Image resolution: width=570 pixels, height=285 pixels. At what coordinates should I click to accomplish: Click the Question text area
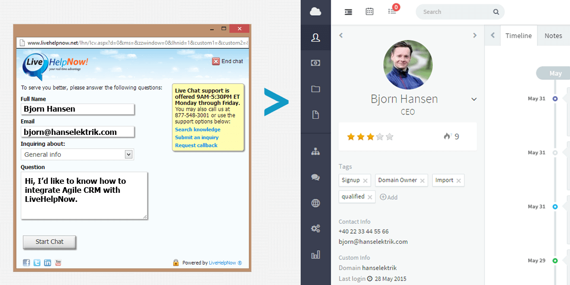(84, 195)
